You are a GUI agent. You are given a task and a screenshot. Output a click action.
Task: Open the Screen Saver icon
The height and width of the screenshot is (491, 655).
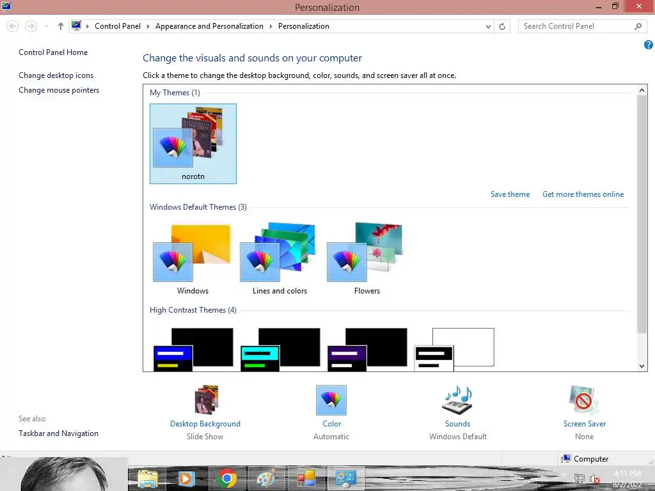coord(583,400)
